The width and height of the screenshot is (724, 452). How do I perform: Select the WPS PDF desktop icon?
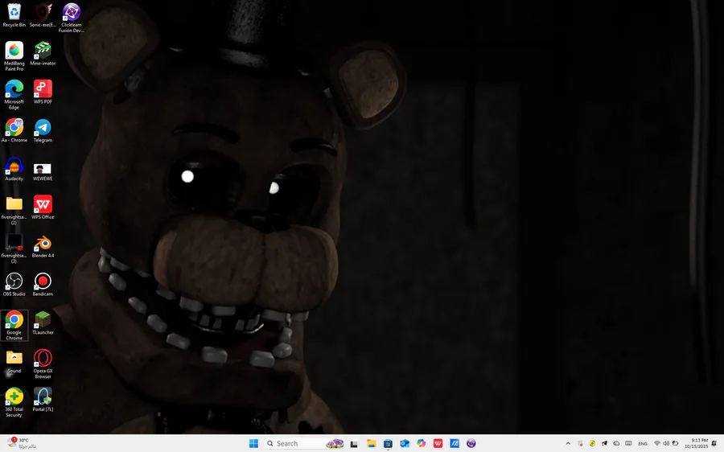pyautogui.click(x=43, y=92)
